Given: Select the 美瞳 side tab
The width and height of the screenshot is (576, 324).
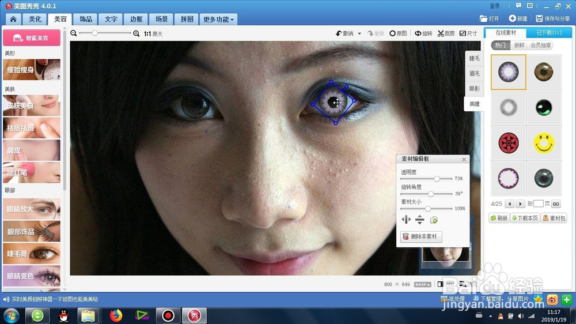Looking at the screenshot, I should (474, 104).
